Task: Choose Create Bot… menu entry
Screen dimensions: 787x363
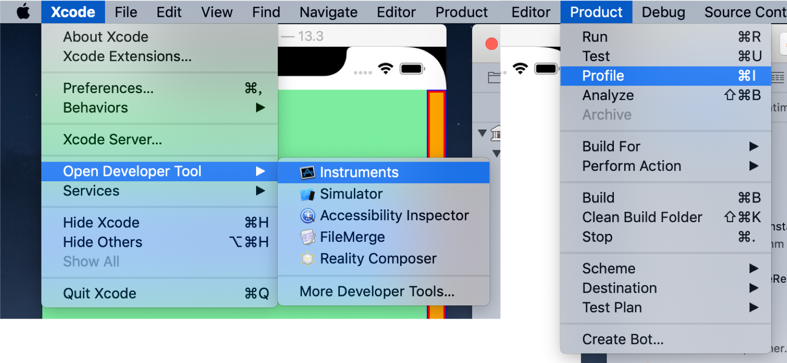Action: (623, 339)
